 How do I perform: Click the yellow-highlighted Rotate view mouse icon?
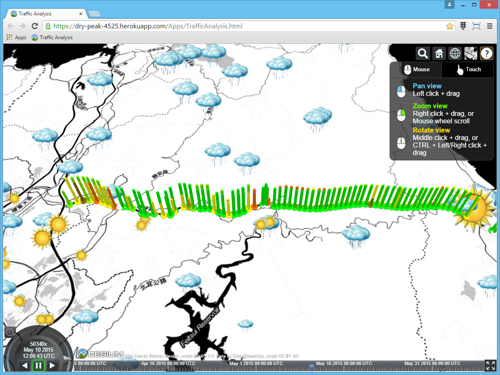click(401, 143)
